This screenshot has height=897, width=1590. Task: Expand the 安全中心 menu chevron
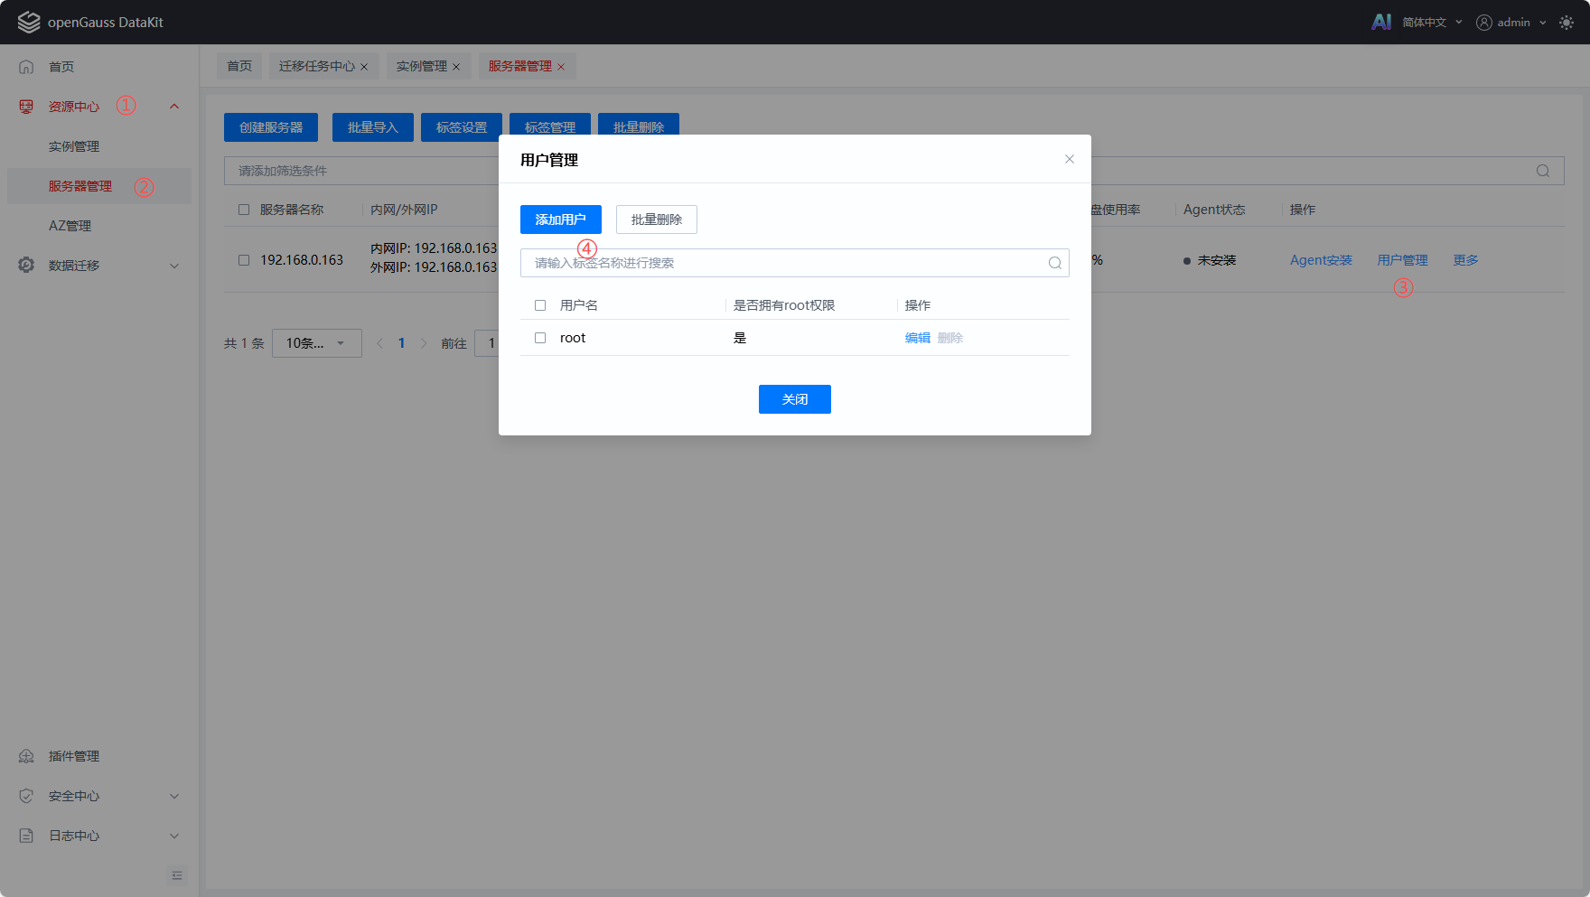[x=174, y=796]
